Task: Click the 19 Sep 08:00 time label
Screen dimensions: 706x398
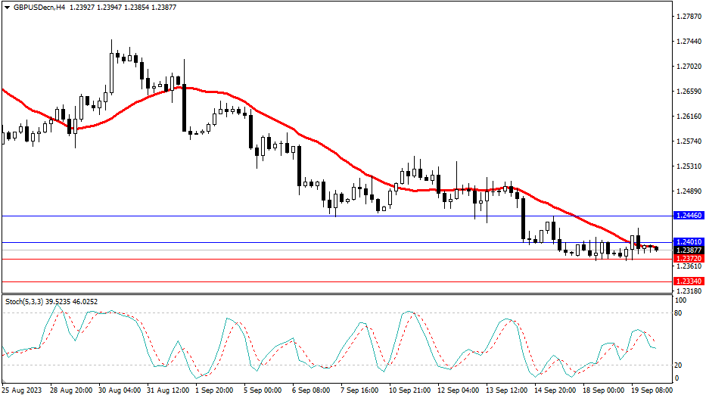Action: [653, 390]
